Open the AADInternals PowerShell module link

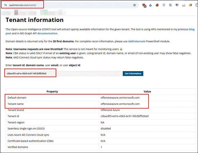(137, 41)
